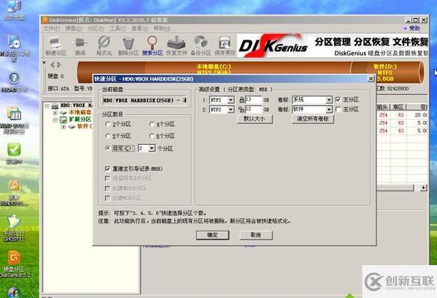The image size is (437, 298).
Task: Open the 软件 volume label dropdown
Action: click(329, 110)
